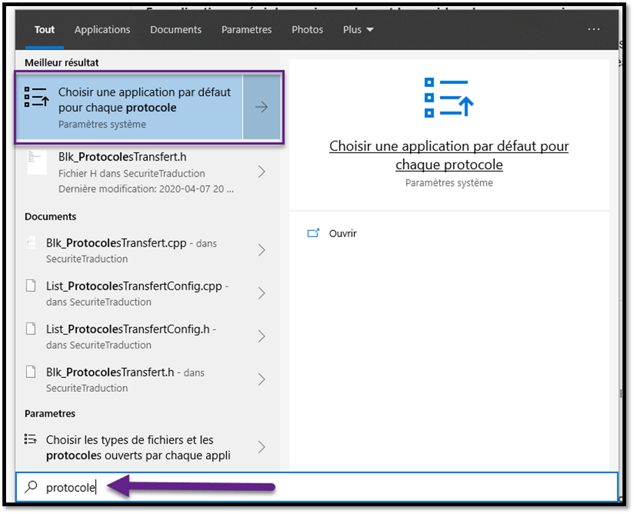Expand chevron for the 'Fichier H' Blk_ProtocolesTransfert.h result
This screenshot has height=514, width=634.
261,172
